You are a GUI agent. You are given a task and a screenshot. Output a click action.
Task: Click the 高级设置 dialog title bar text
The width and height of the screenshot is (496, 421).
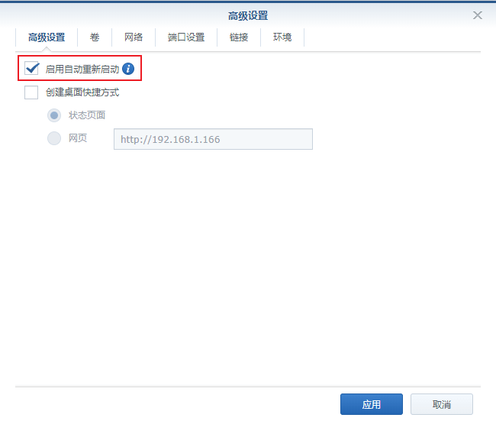point(248,15)
